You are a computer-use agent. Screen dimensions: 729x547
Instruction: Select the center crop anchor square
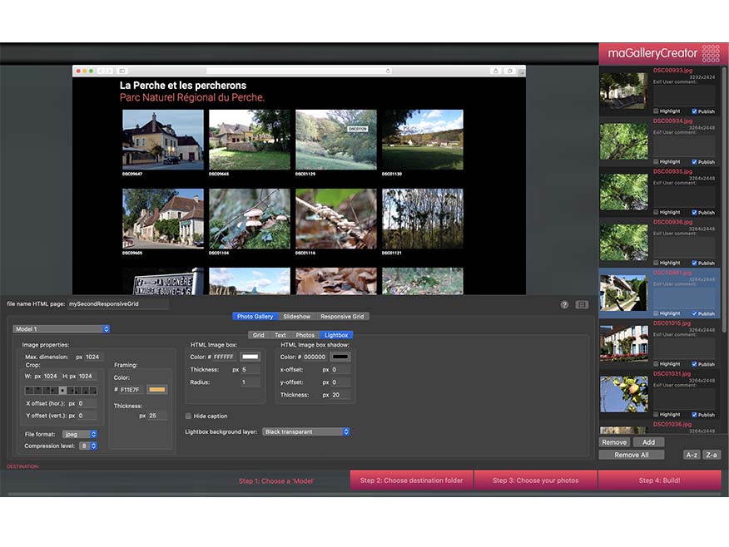62,390
